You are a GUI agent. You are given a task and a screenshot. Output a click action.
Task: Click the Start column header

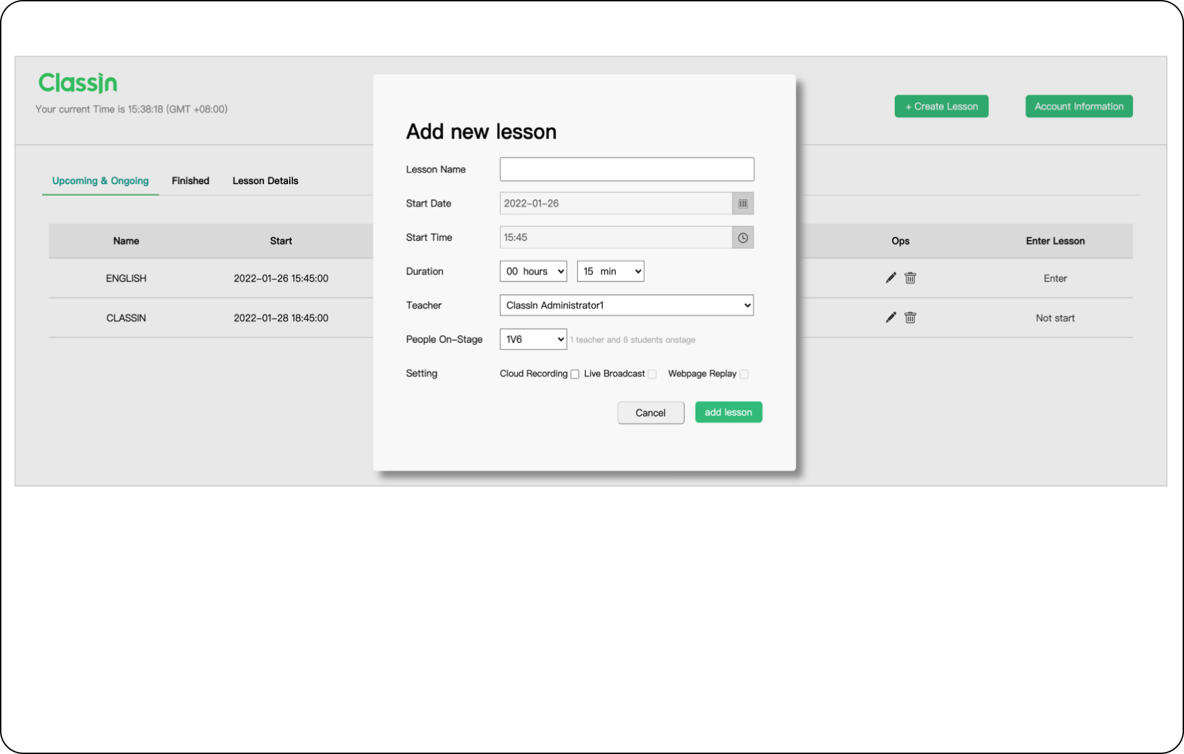click(x=281, y=241)
